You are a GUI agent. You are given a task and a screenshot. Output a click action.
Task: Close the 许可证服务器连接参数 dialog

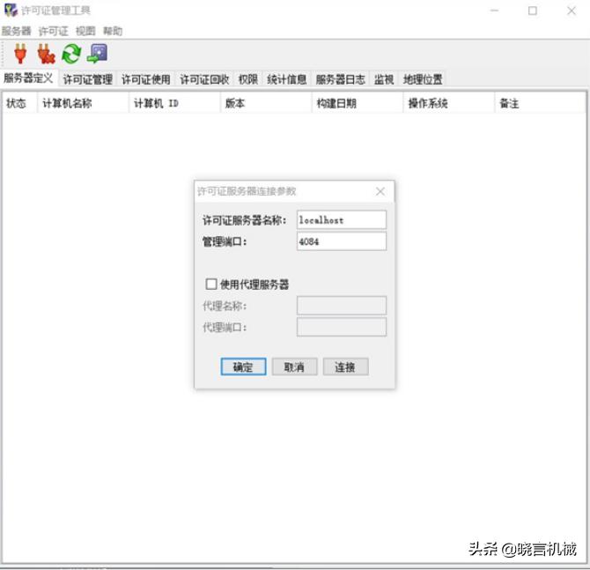[x=380, y=191]
